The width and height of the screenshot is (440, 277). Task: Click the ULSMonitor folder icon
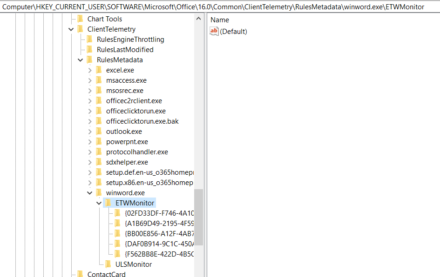coord(108,264)
